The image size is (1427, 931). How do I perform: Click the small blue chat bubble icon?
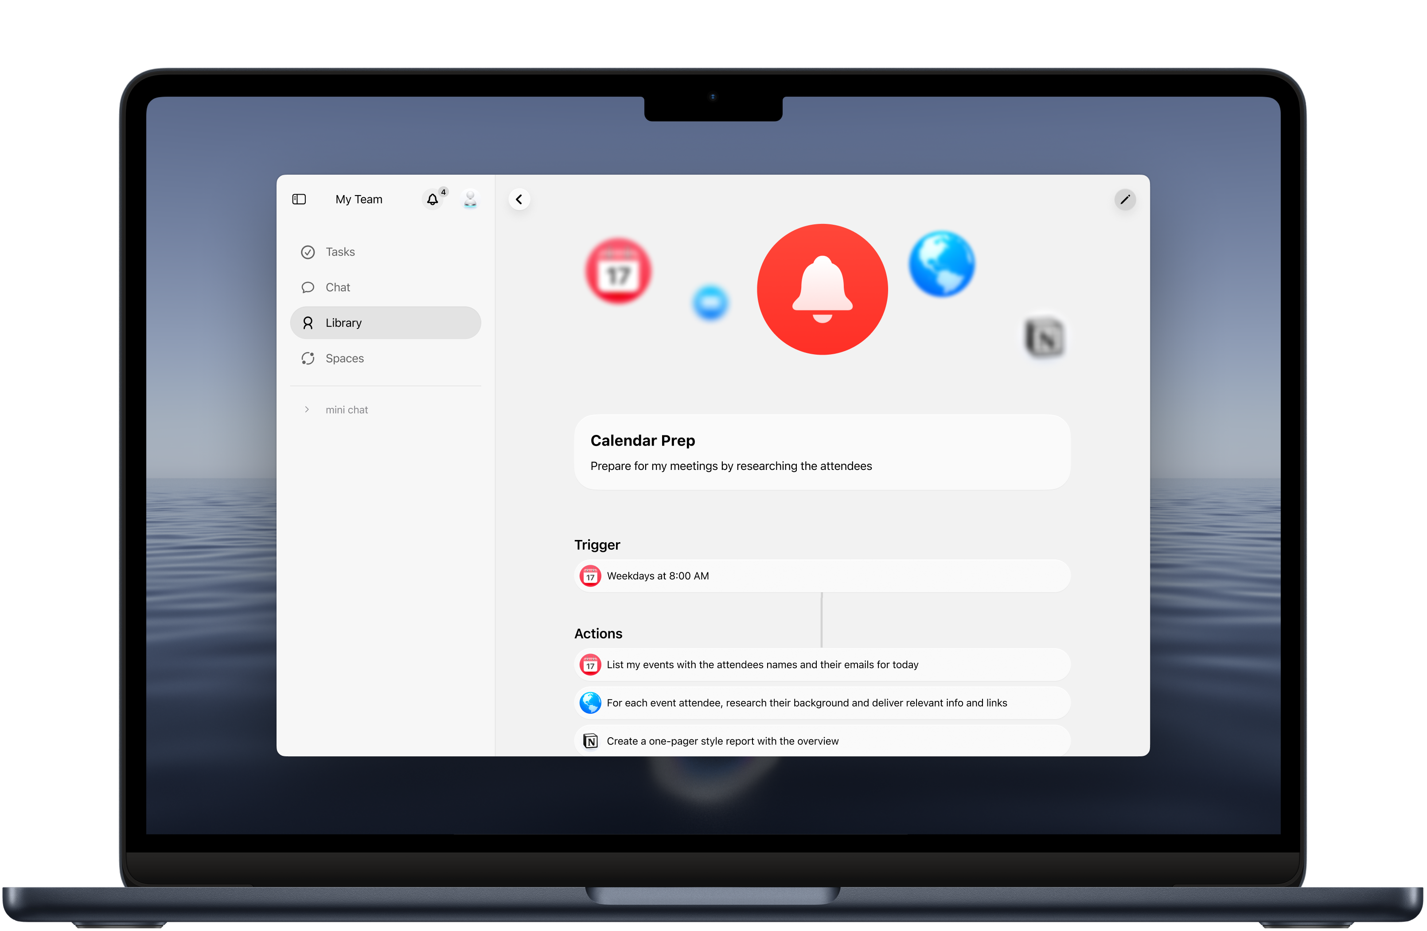click(710, 302)
